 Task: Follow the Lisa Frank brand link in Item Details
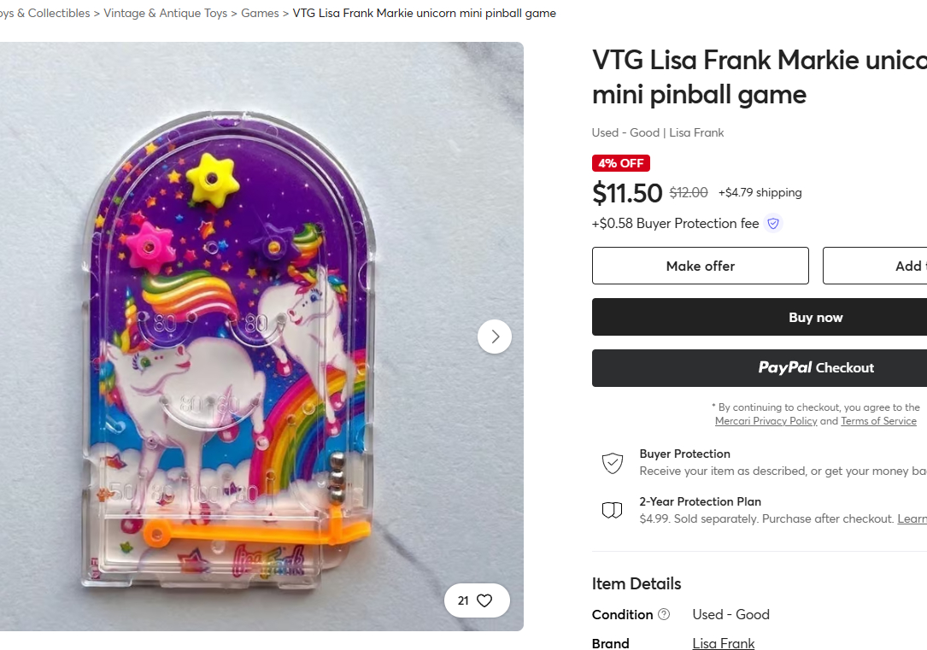[723, 644]
